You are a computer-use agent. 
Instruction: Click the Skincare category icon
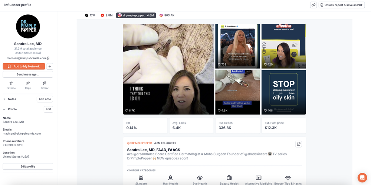click(x=141, y=178)
